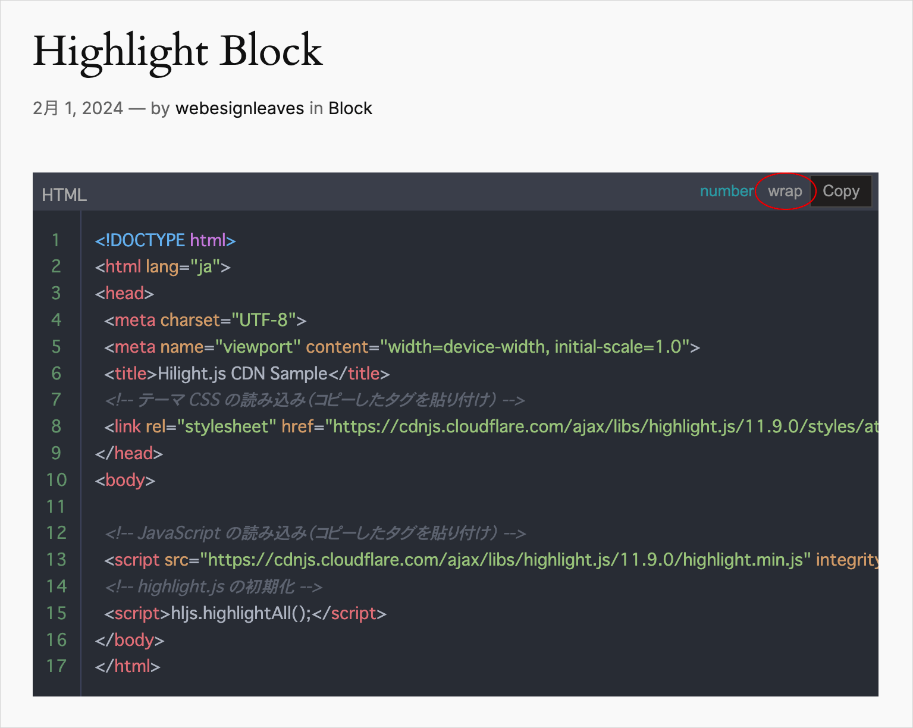This screenshot has width=913, height=728.
Task: Click the post date 2月 1, 2024
Action: click(x=78, y=108)
